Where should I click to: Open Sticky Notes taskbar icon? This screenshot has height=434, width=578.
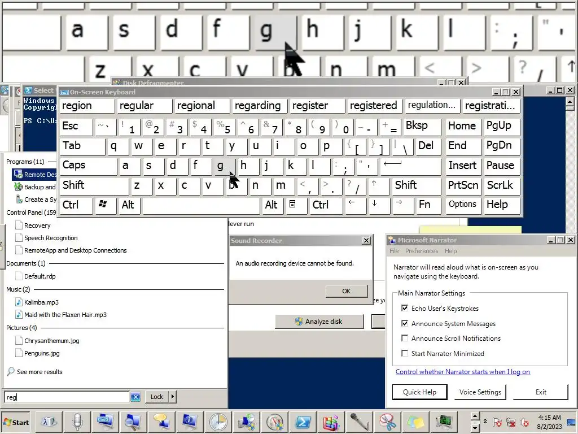(x=415, y=422)
